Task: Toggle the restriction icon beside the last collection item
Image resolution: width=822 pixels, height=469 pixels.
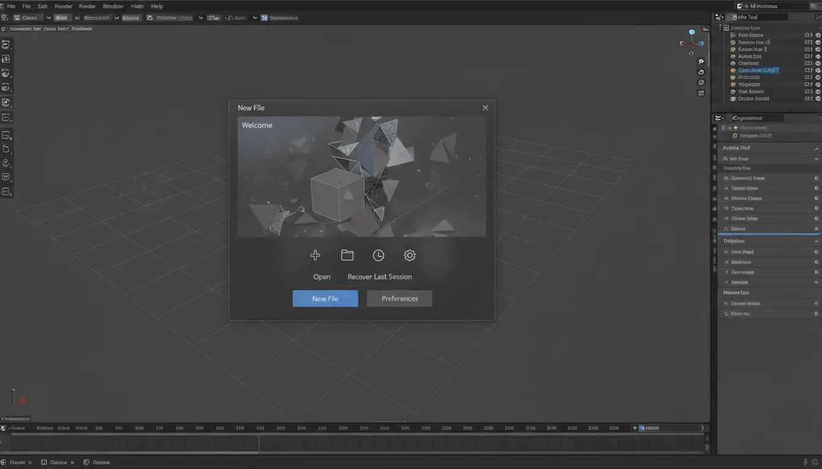Action: tap(818, 98)
